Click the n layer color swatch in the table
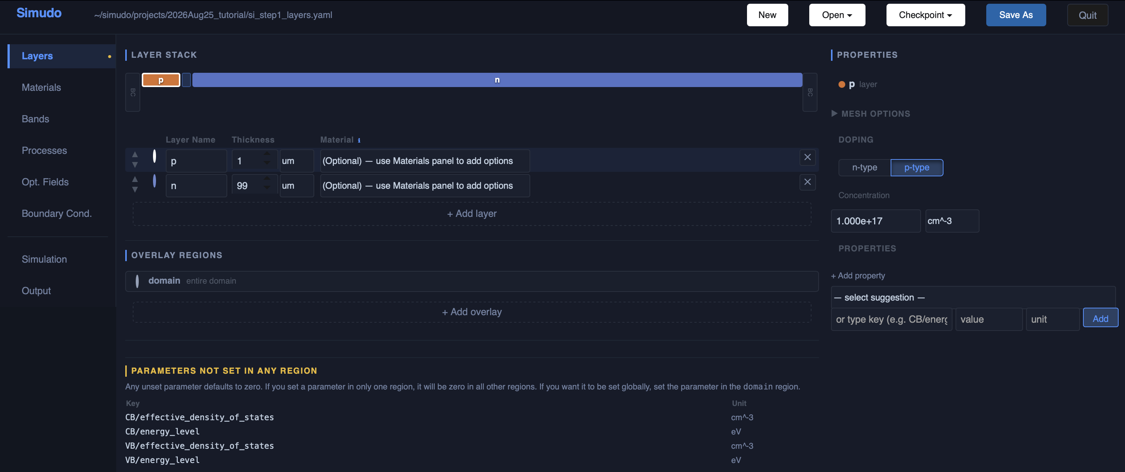1125x472 pixels. pos(154,180)
